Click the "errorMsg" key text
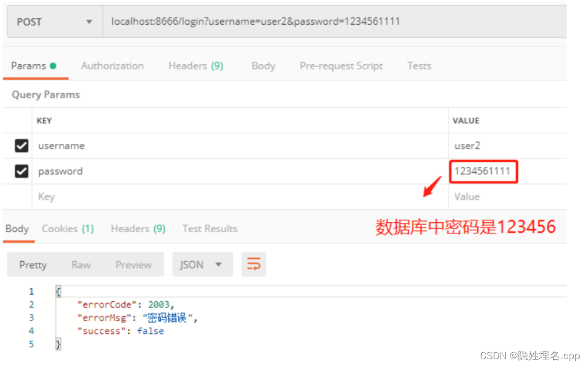This screenshot has height=366, width=588. point(105,318)
